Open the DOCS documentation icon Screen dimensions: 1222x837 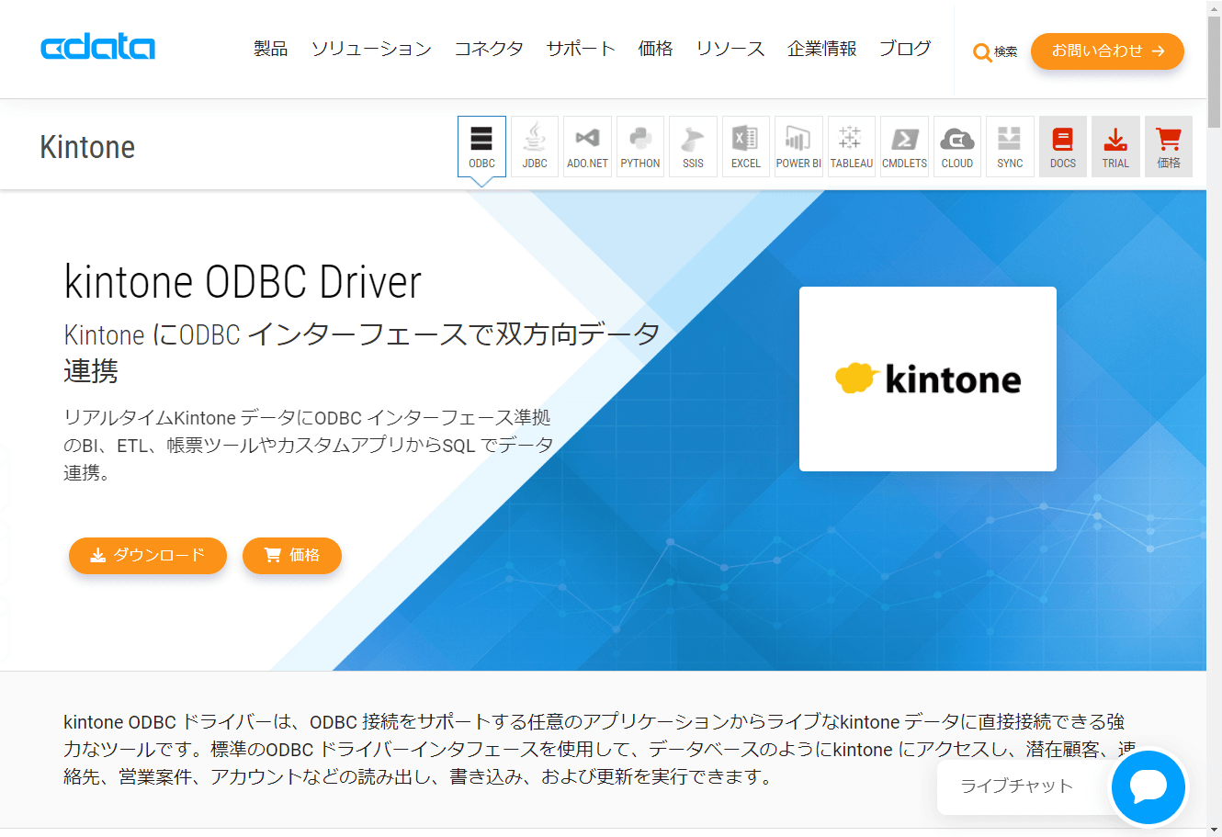pyautogui.click(x=1062, y=145)
